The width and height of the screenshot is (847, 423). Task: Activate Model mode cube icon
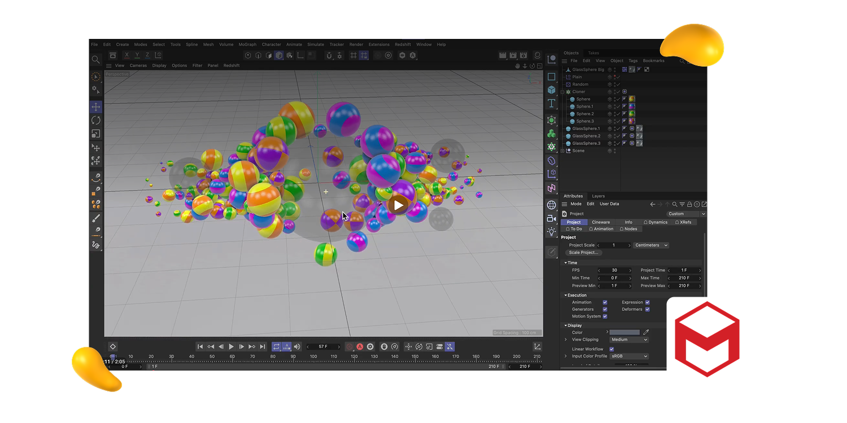tap(279, 55)
